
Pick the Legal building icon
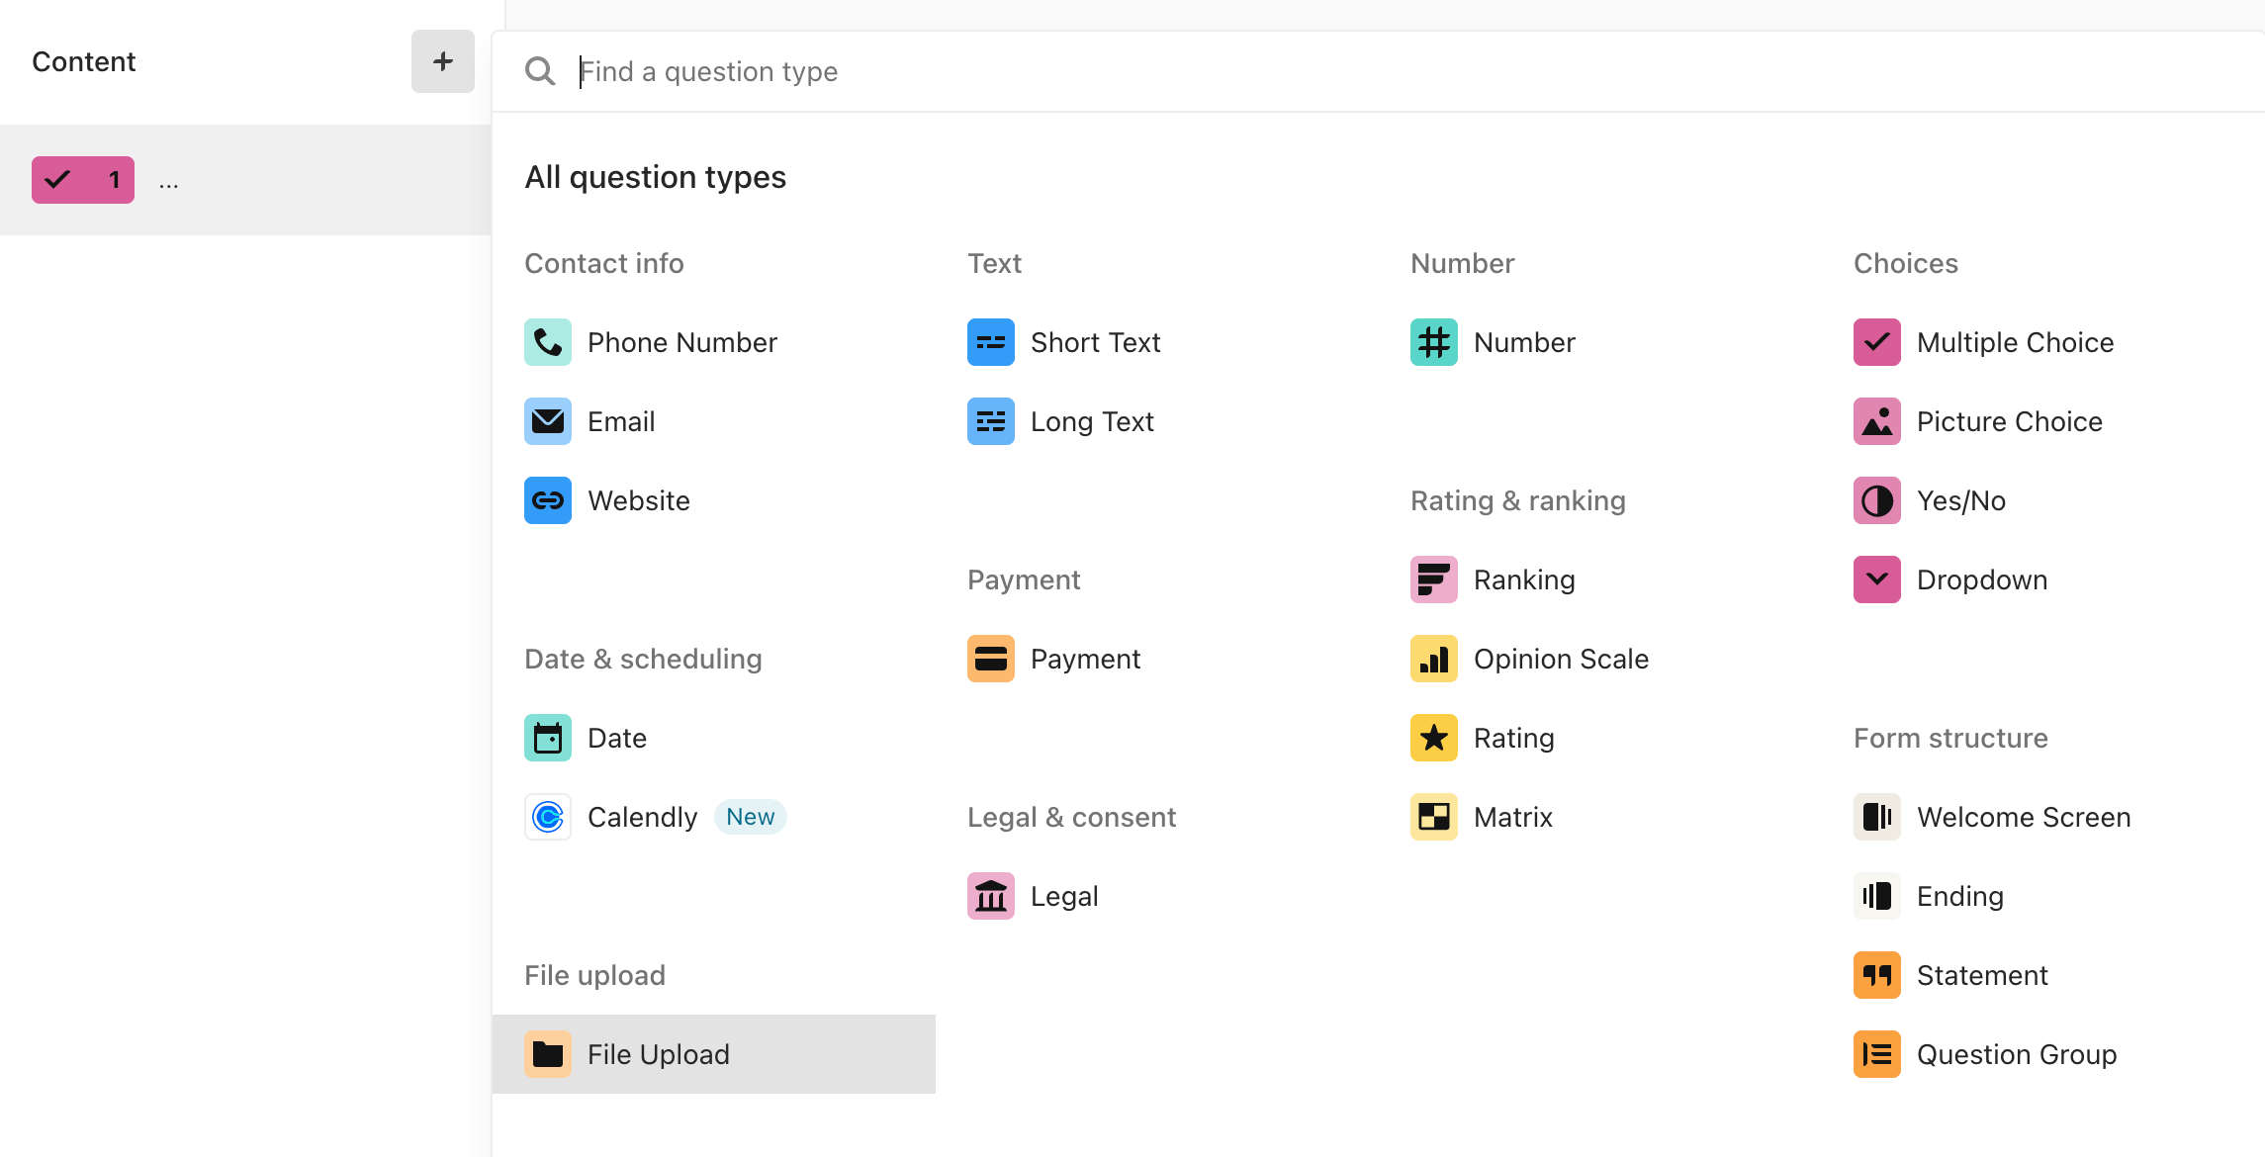click(x=991, y=896)
